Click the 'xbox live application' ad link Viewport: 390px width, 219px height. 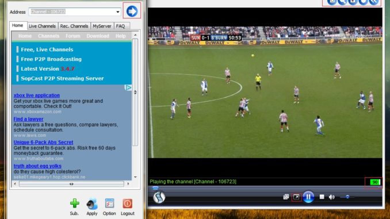(37, 95)
